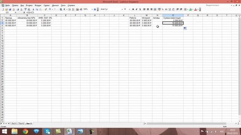Viewport: 241px width, 135px height.
Task: Select the Format Painter brush
Action: pos(46,9)
